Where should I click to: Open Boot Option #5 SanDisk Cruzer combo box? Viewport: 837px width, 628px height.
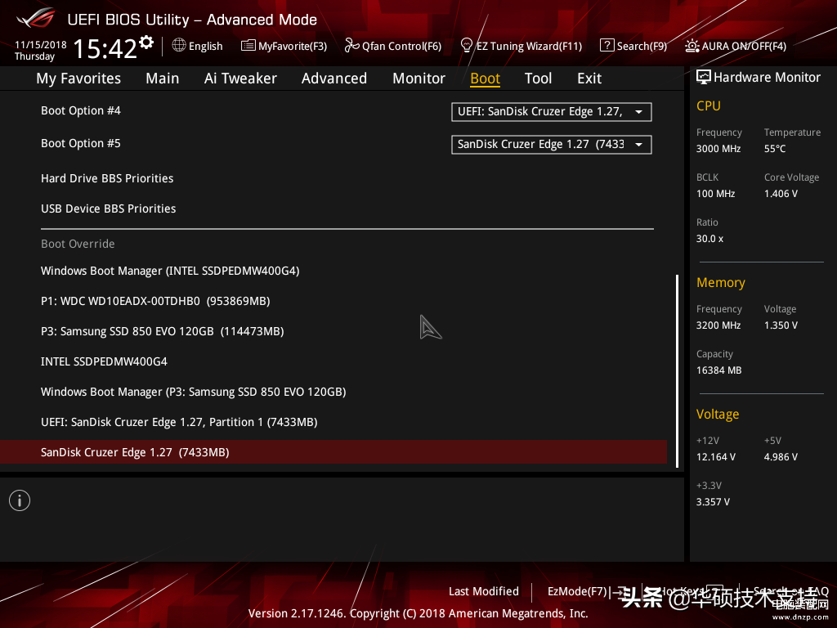(x=552, y=145)
